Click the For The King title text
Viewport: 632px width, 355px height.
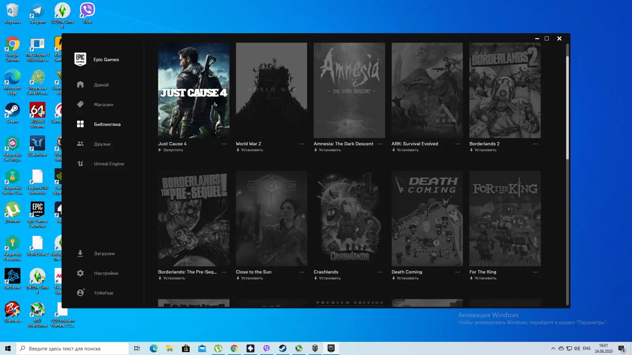[483, 272]
